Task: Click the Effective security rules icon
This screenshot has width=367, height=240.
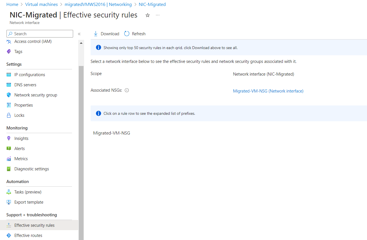Action: [9, 225]
